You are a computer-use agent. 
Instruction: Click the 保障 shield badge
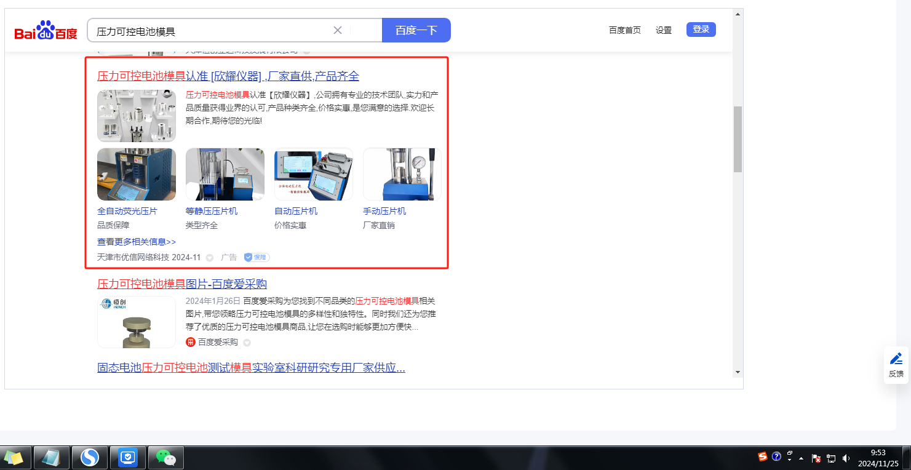257,257
